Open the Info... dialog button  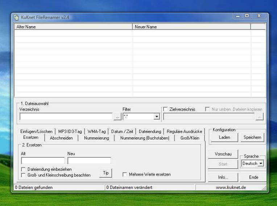click(x=223, y=177)
